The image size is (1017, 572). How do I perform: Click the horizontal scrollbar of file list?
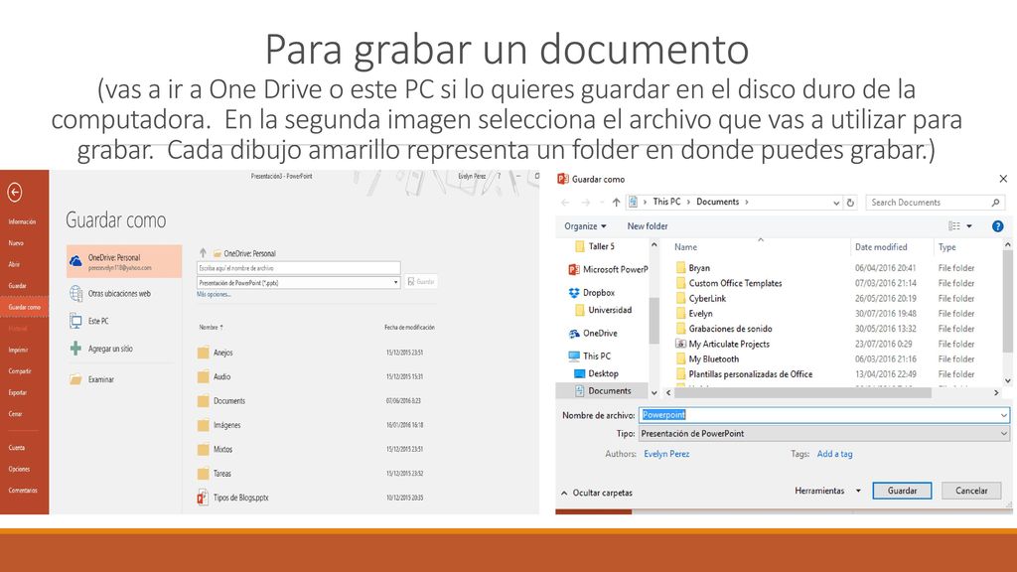tap(802, 393)
